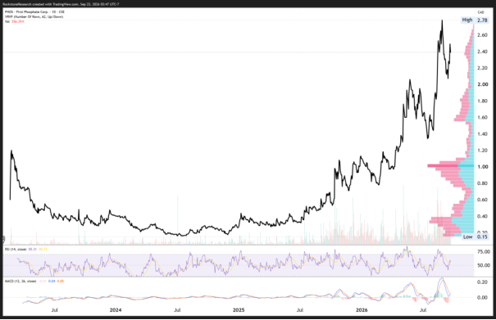Click the 1.20 price axis label
The image size is (496, 320).
pos(482,151)
